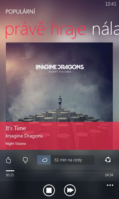The image size is (119, 199).
Task: Open the Imagine Dragons album cover
Action: point(59,82)
